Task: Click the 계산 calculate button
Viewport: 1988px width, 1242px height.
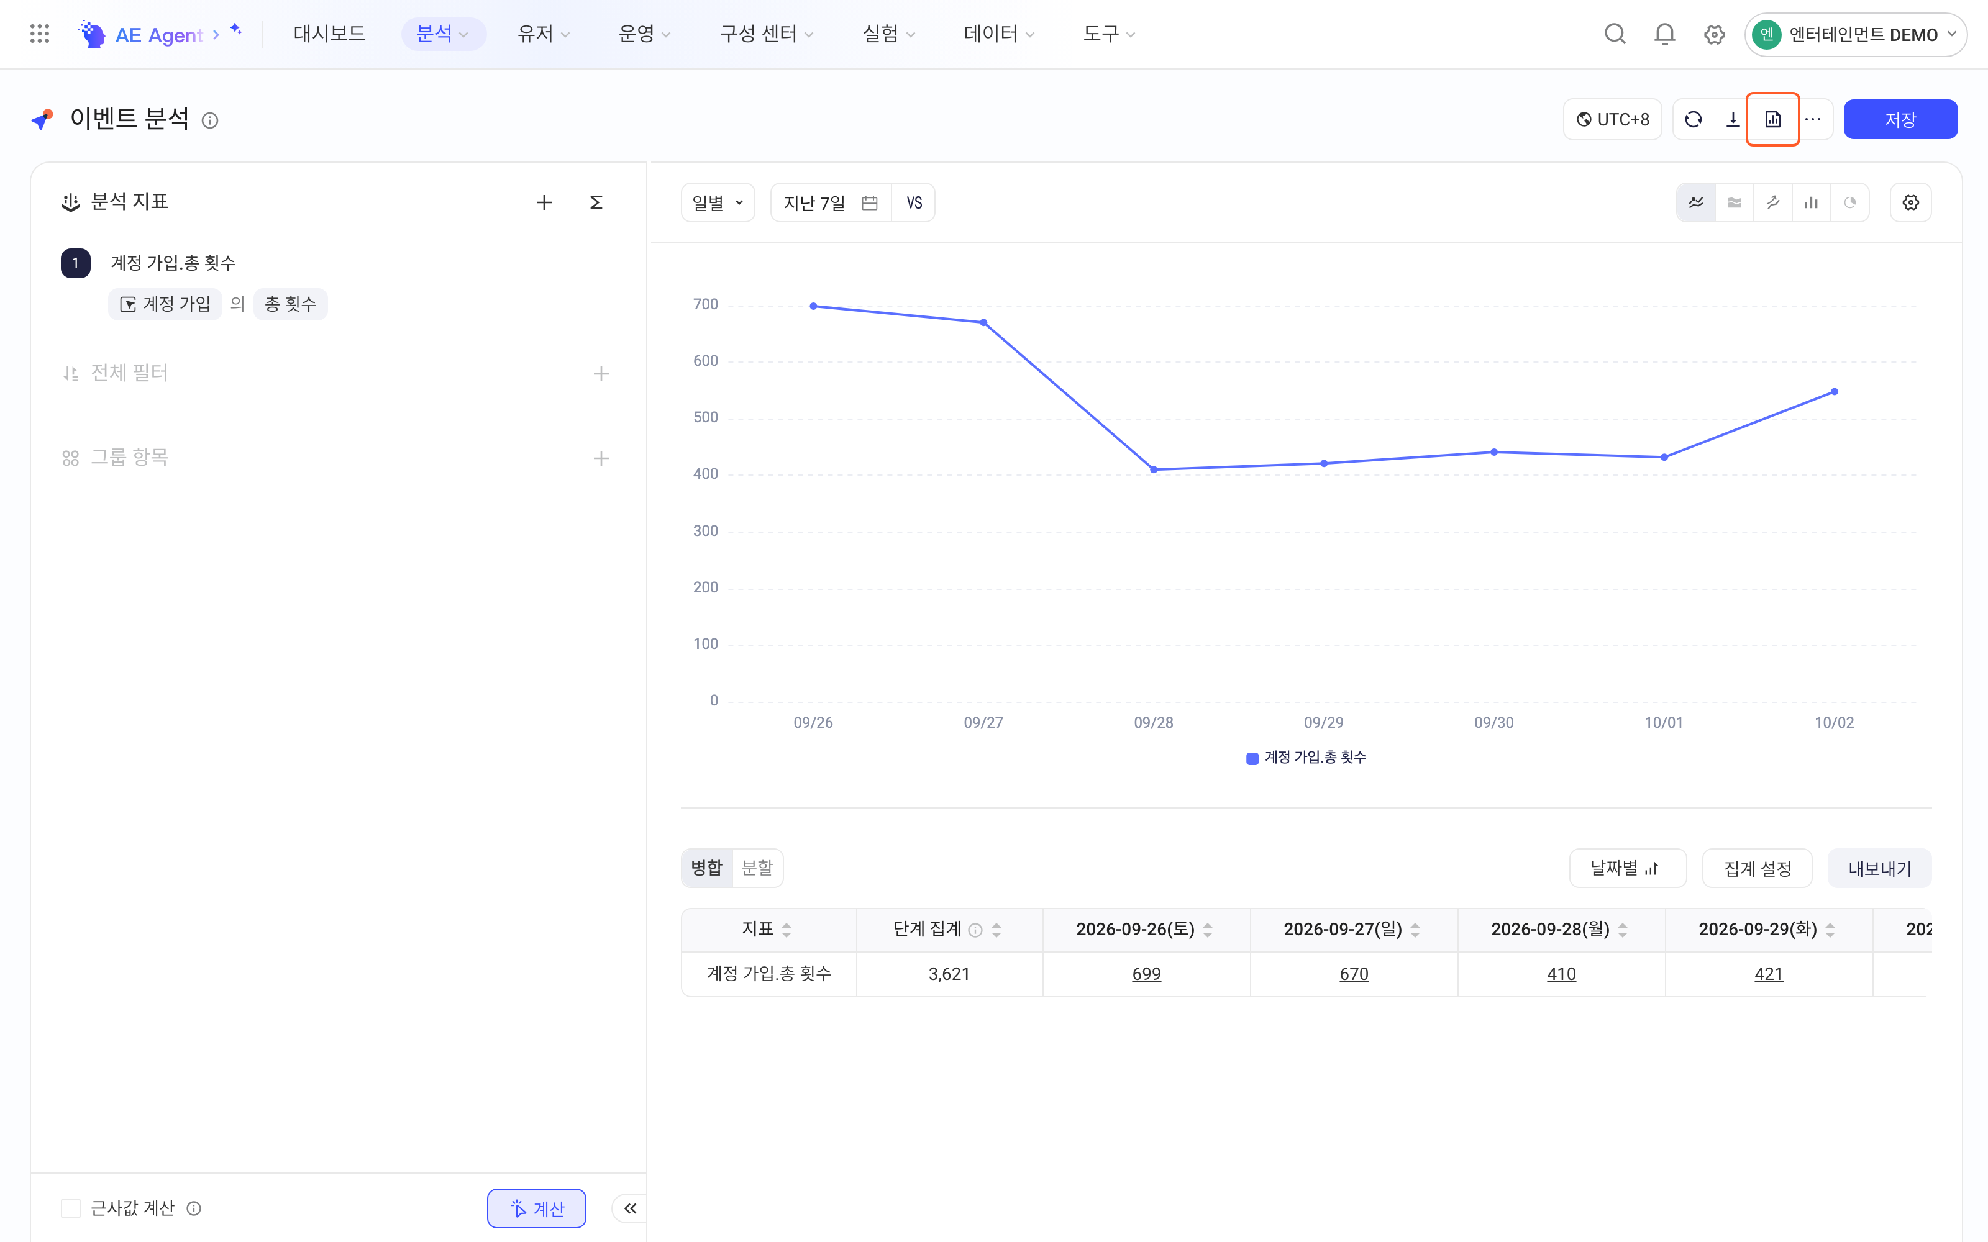Action: point(536,1207)
